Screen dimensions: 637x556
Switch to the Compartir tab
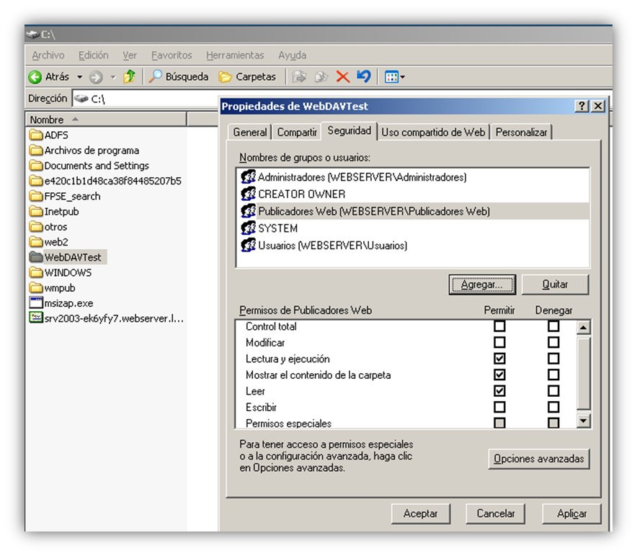pyautogui.click(x=297, y=132)
